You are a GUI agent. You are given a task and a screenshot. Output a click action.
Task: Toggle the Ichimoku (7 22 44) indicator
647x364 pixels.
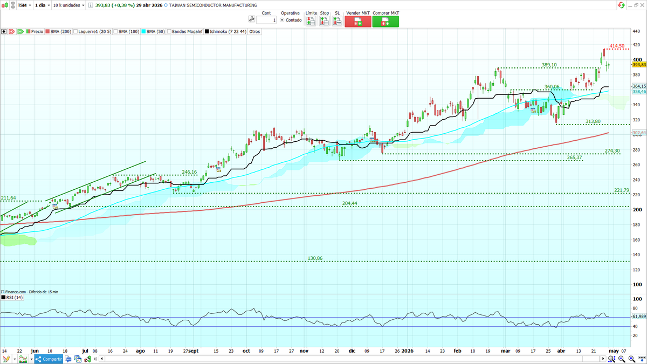pos(226,31)
